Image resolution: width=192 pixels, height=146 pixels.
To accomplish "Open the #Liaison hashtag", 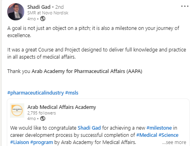I will click(19, 142).
